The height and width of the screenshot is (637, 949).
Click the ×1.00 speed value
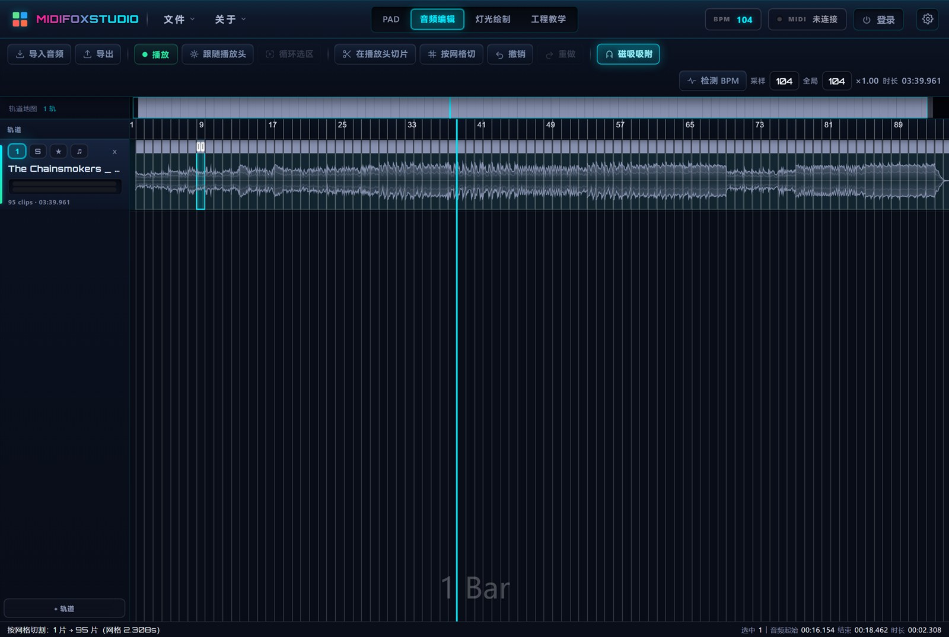[867, 81]
